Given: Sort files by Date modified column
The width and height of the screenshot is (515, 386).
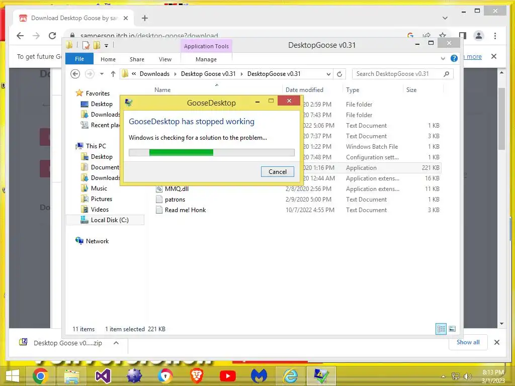Looking at the screenshot, I should tap(304, 90).
